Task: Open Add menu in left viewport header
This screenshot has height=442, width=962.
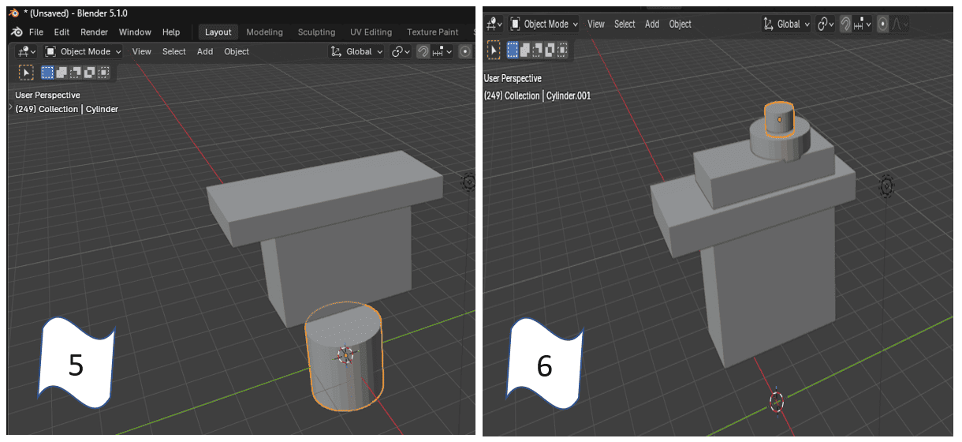Action: pyautogui.click(x=205, y=51)
